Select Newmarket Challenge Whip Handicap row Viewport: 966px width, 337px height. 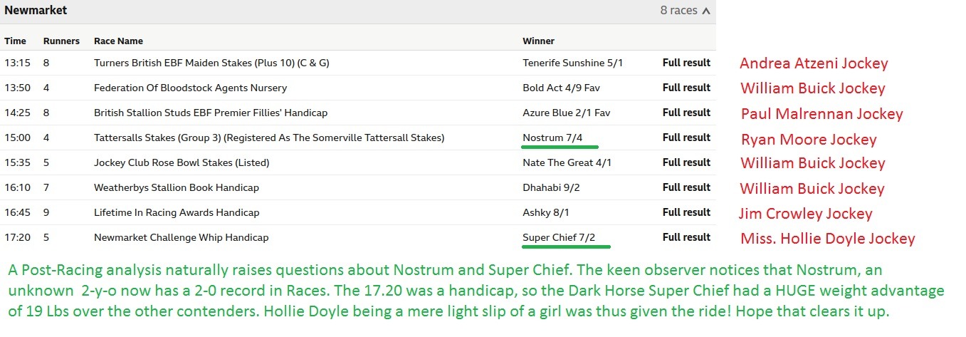pos(358,237)
